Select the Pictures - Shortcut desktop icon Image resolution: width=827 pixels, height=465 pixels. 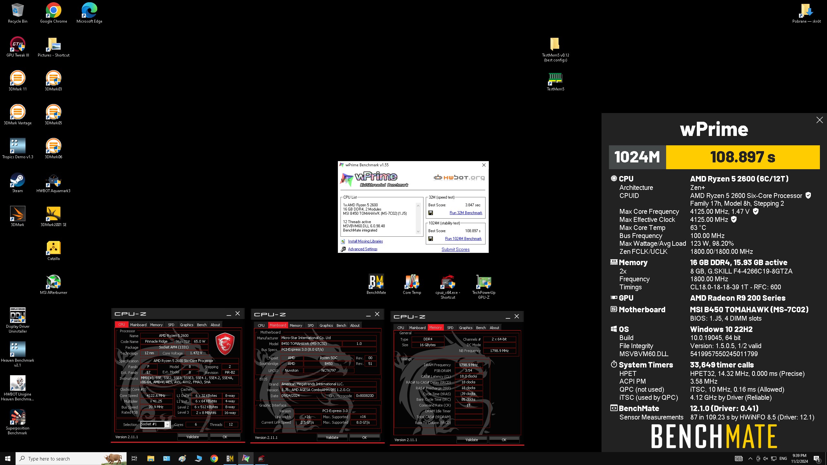pyautogui.click(x=53, y=47)
